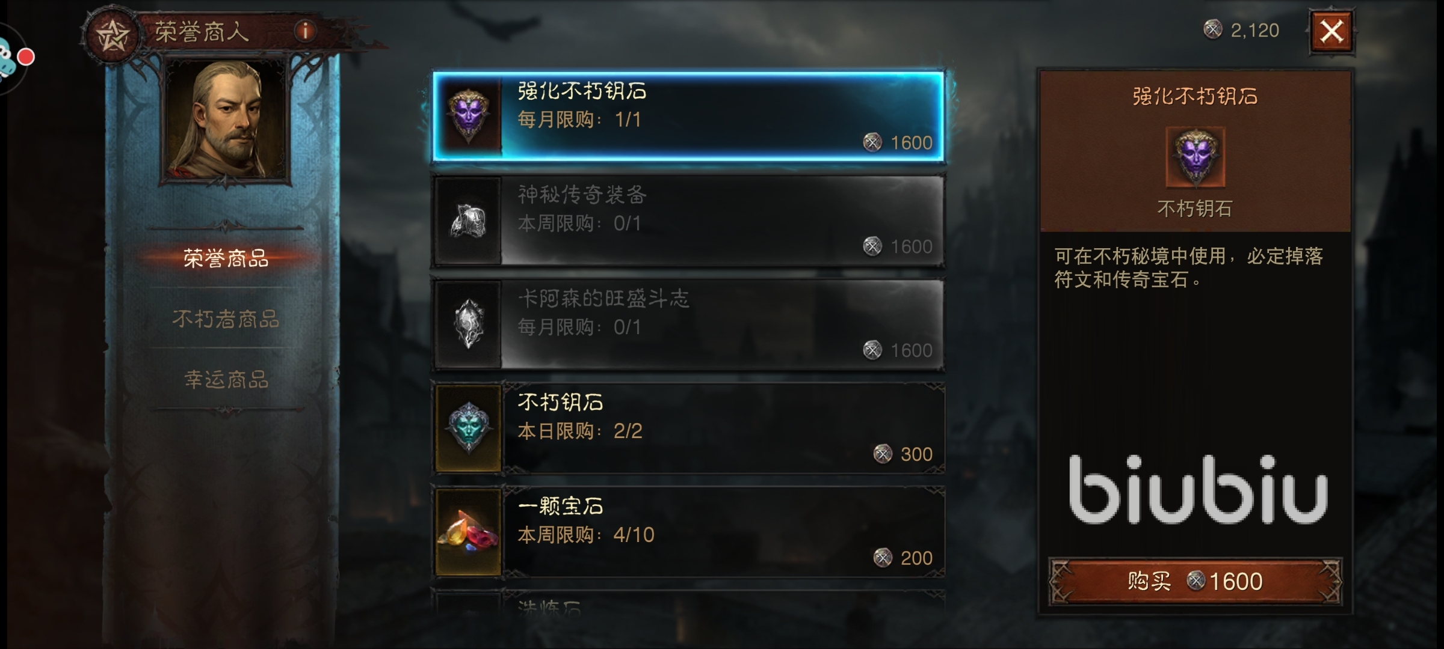Click the purple keystone icon in detail panel
The height and width of the screenshot is (649, 1444).
coord(1196,157)
